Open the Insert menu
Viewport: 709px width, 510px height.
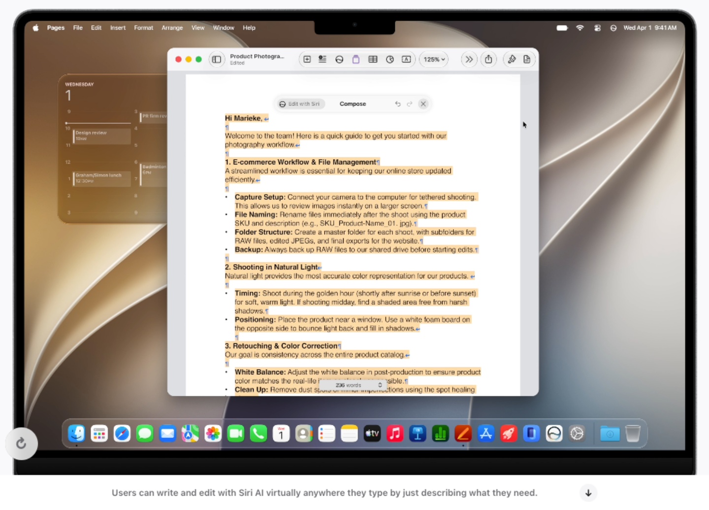click(x=118, y=28)
